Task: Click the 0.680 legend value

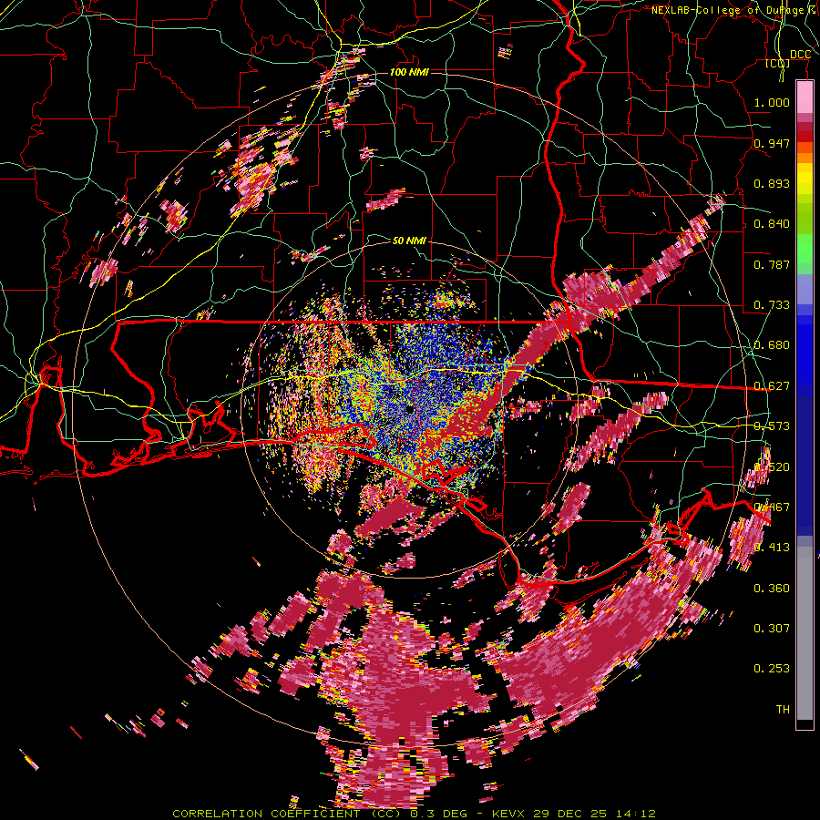Action: [772, 345]
